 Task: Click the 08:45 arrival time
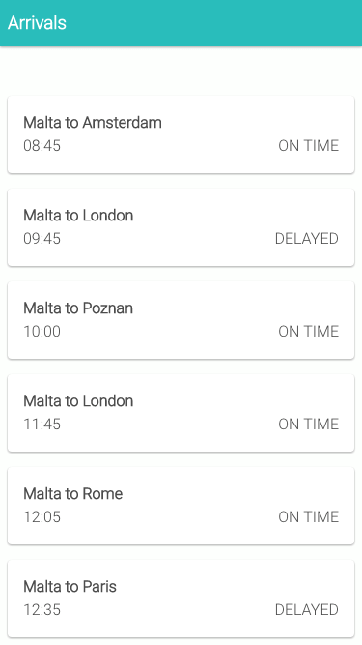pyautogui.click(x=42, y=146)
